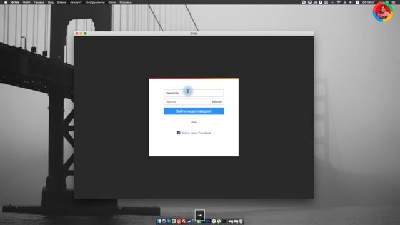
Task: Open the Wi-Fi status menu
Action: pyautogui.click(x=339, y=2)
